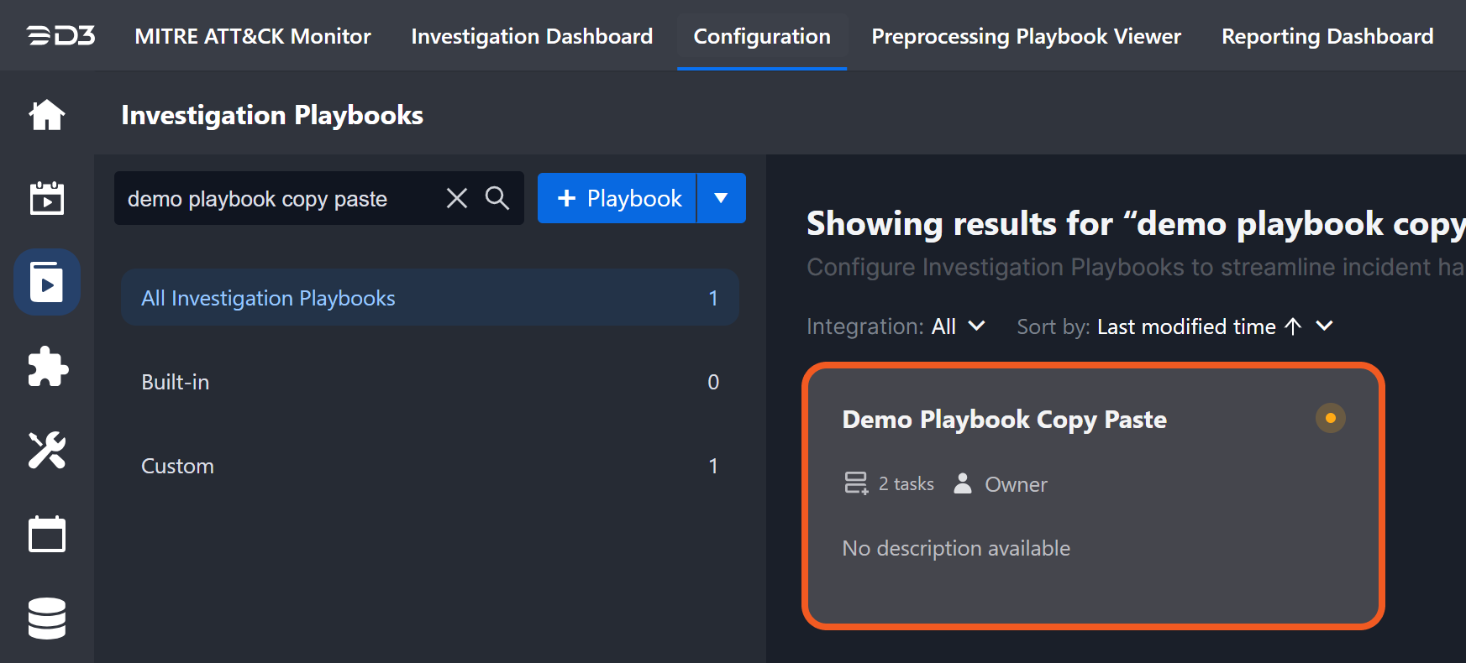Click the D3 logo menu icon
The width and height of the screenshot is (1466, 663).
click(x=60, y=36)
